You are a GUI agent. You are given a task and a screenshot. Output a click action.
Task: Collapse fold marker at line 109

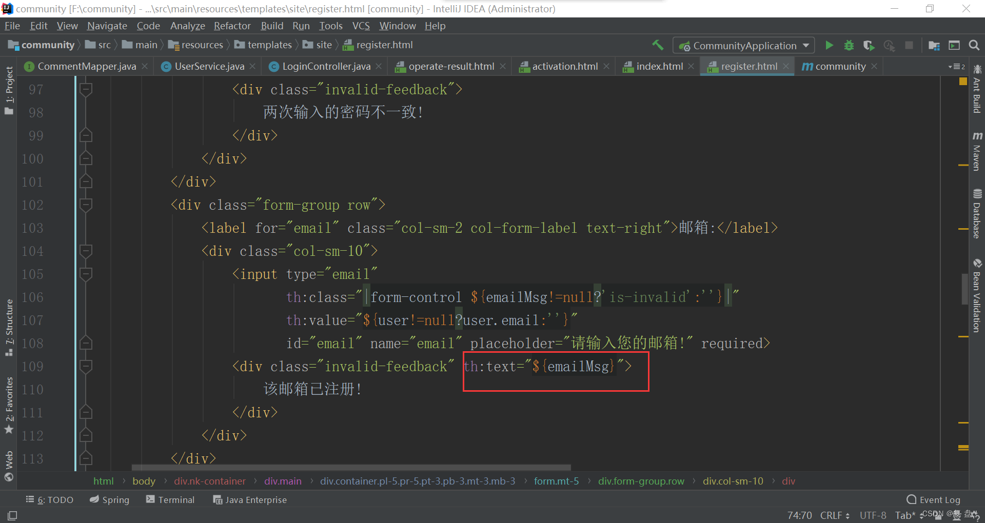[86, 367]
